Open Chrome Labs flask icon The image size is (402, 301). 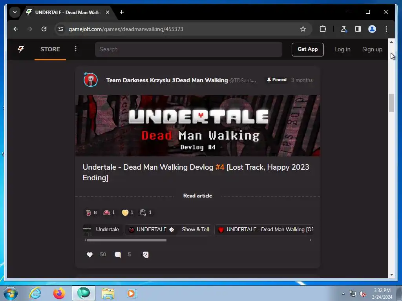pos(344,29)
